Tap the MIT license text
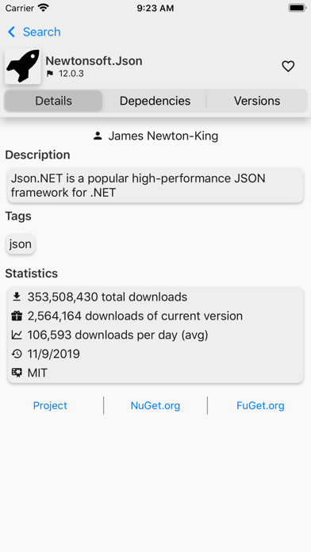 pos(37,373)
